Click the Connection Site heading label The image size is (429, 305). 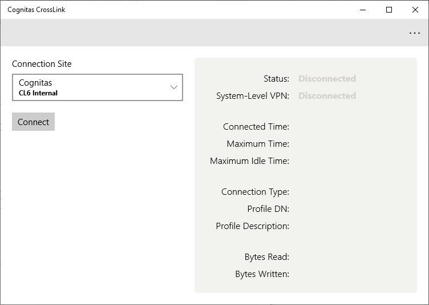point(42,64)
